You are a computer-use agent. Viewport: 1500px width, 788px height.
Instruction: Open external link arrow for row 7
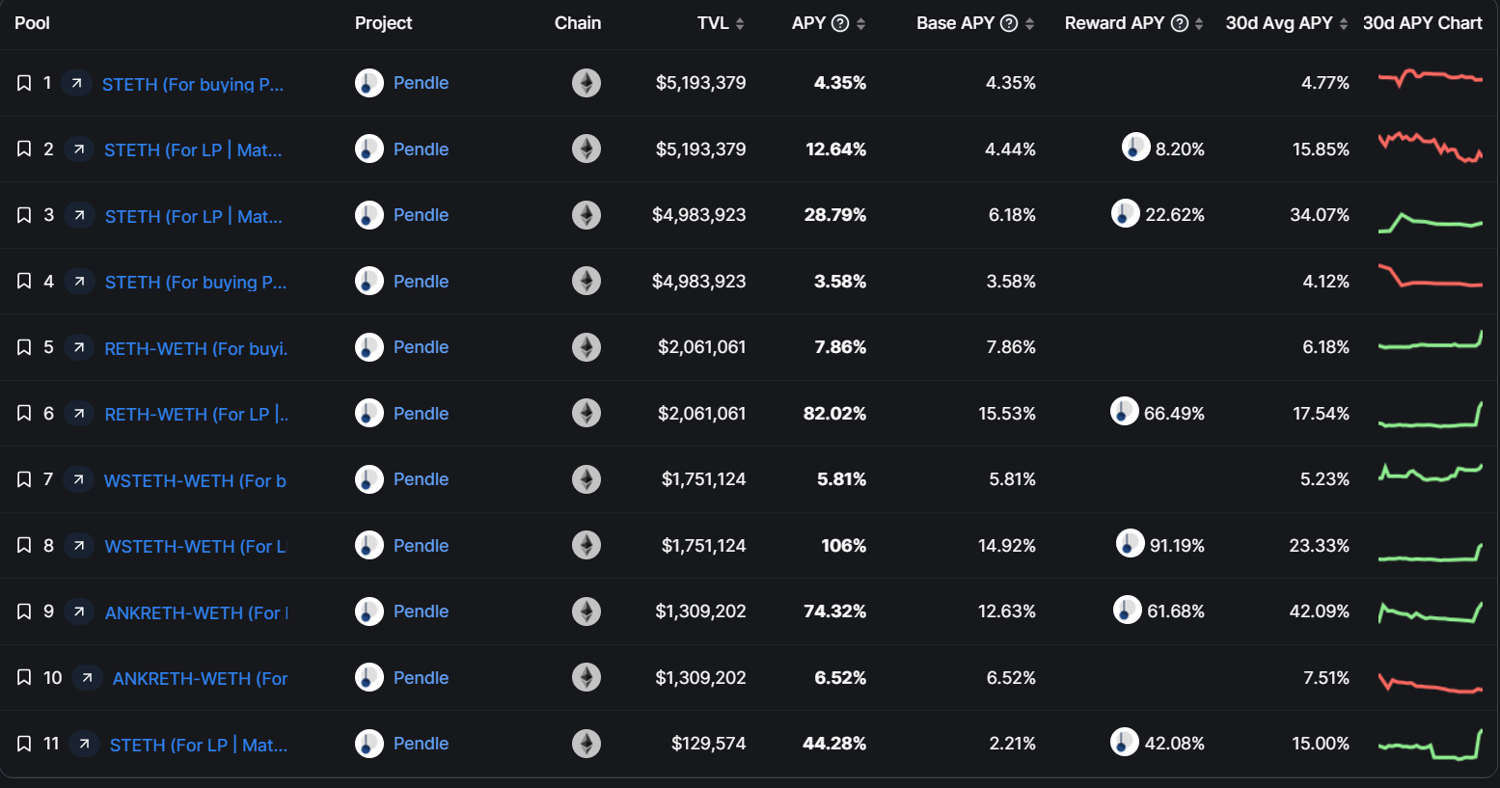78,478
